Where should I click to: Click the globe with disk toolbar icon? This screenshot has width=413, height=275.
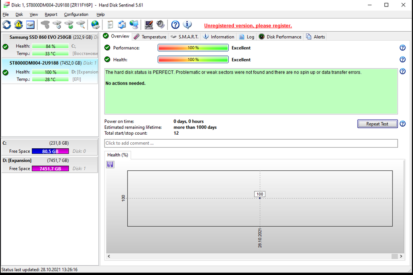point(95,25)
